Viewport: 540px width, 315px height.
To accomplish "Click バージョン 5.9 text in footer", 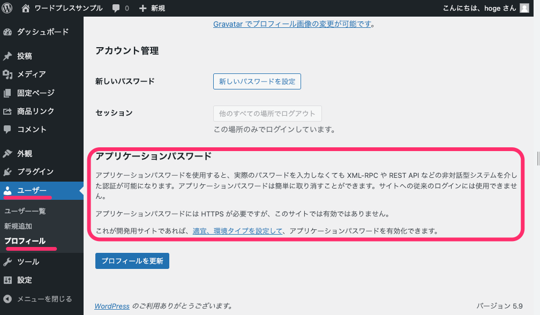I will pyautogui.click(x=499, y=306).
